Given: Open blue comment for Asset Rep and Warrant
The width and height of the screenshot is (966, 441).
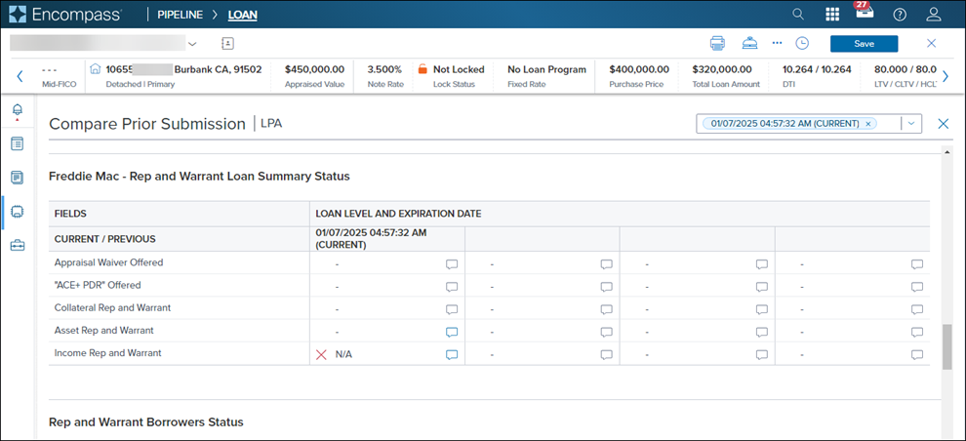Looking at the screenshot, I should [452, 332].
